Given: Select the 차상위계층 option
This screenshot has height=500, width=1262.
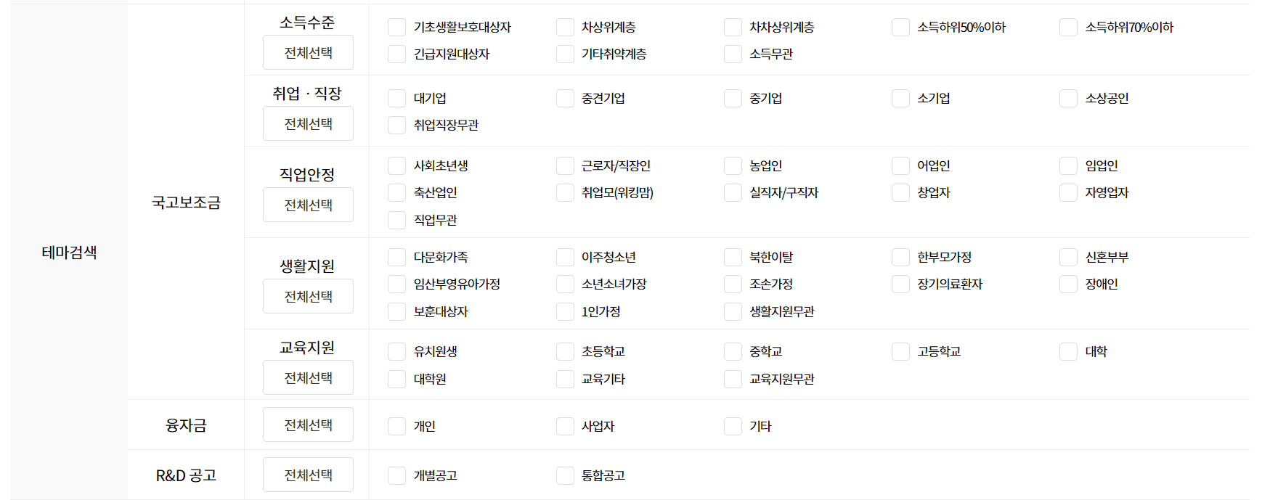Looking at the screenshot, I should (565, 27).
